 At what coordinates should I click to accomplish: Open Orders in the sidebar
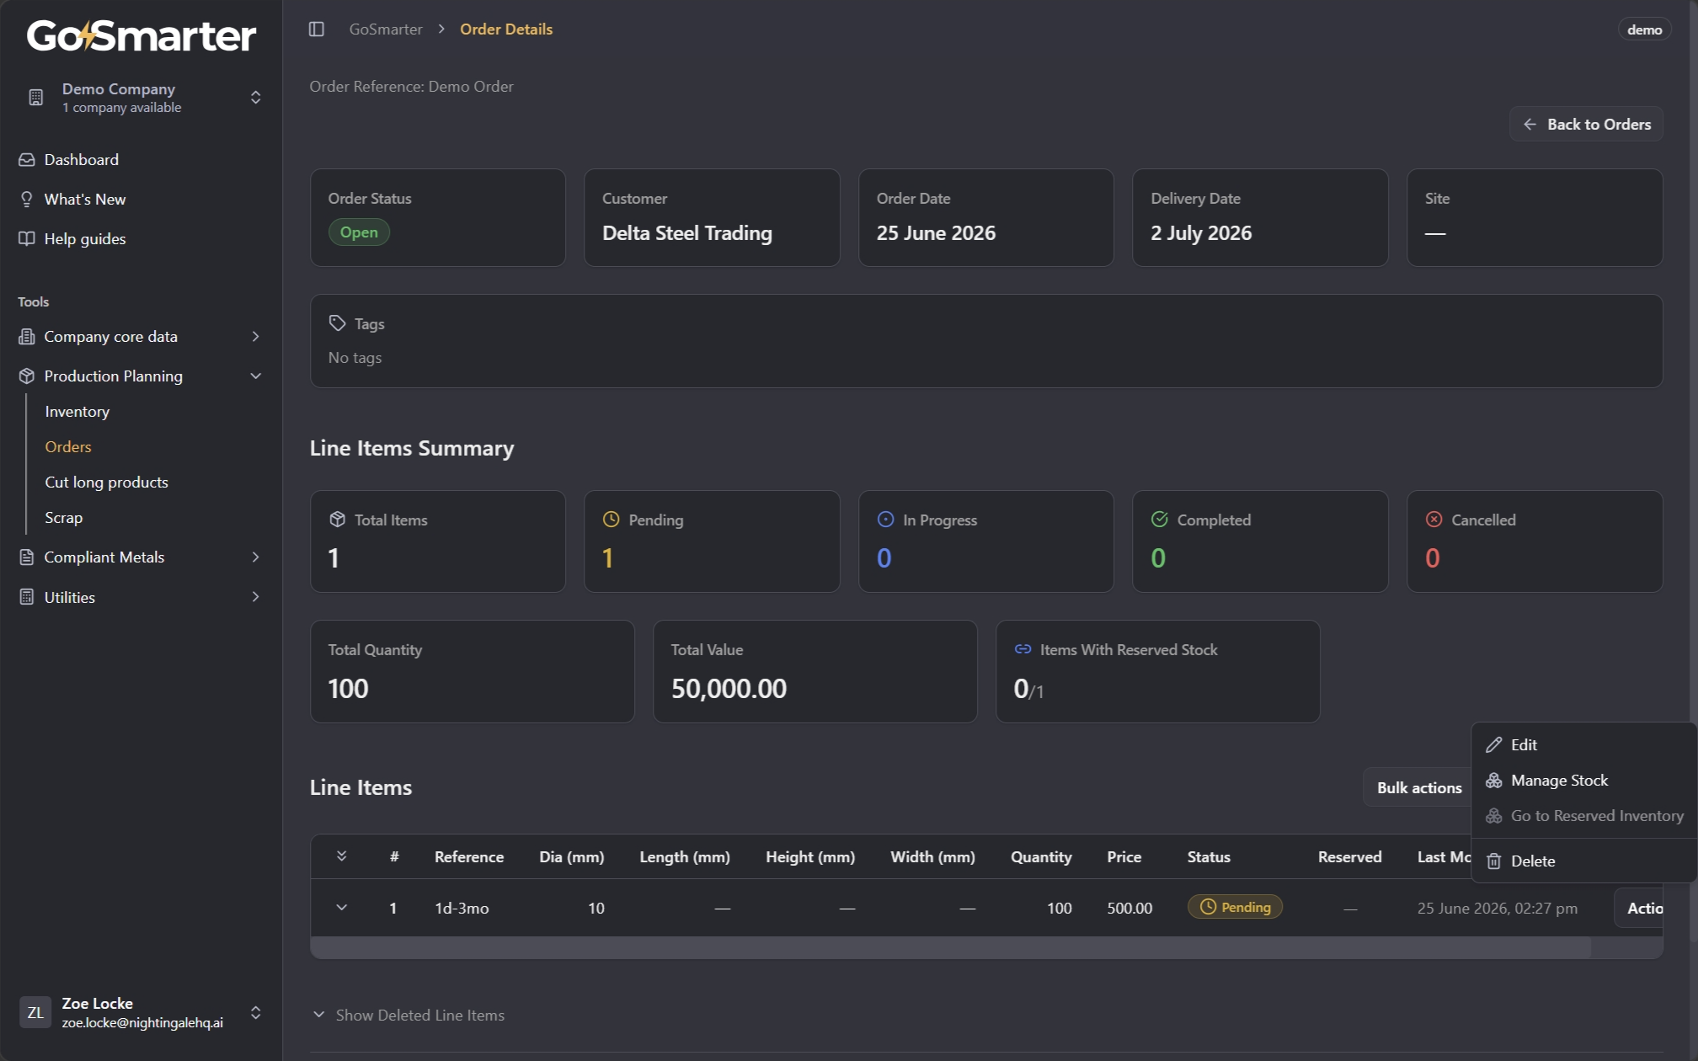(68, 447)
